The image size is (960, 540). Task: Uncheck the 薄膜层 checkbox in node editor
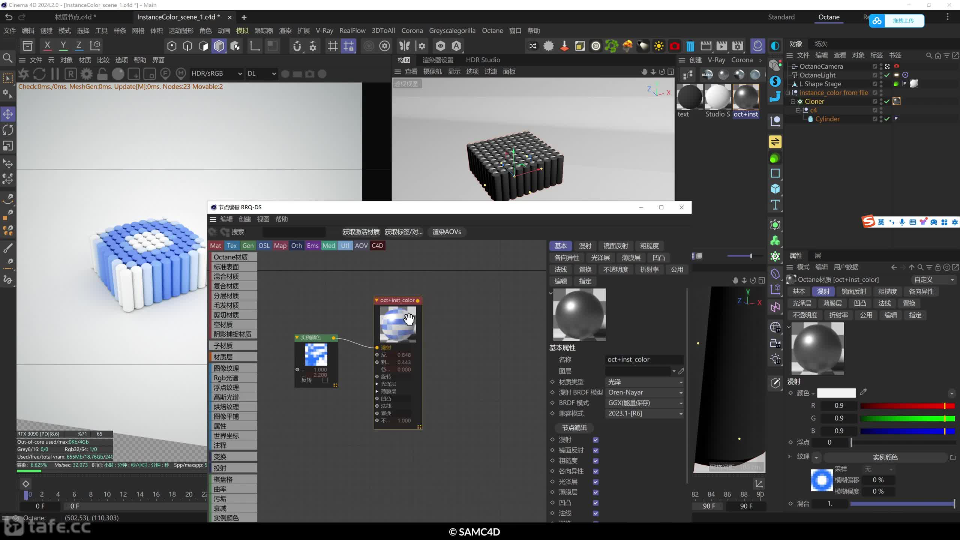point(595,492)
